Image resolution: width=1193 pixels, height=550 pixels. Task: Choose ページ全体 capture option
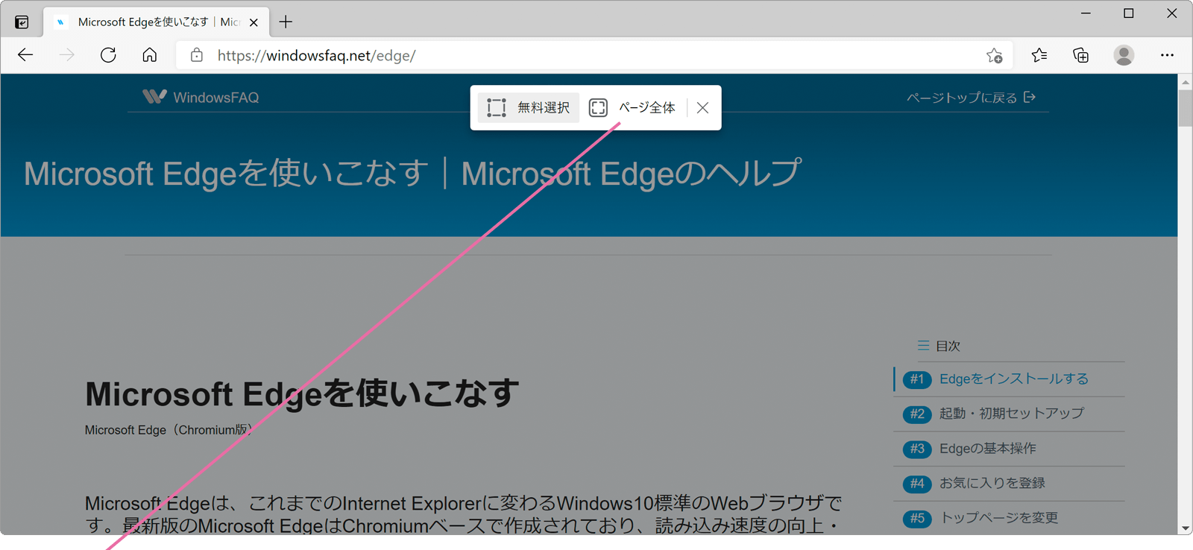(x=632, y=108)
